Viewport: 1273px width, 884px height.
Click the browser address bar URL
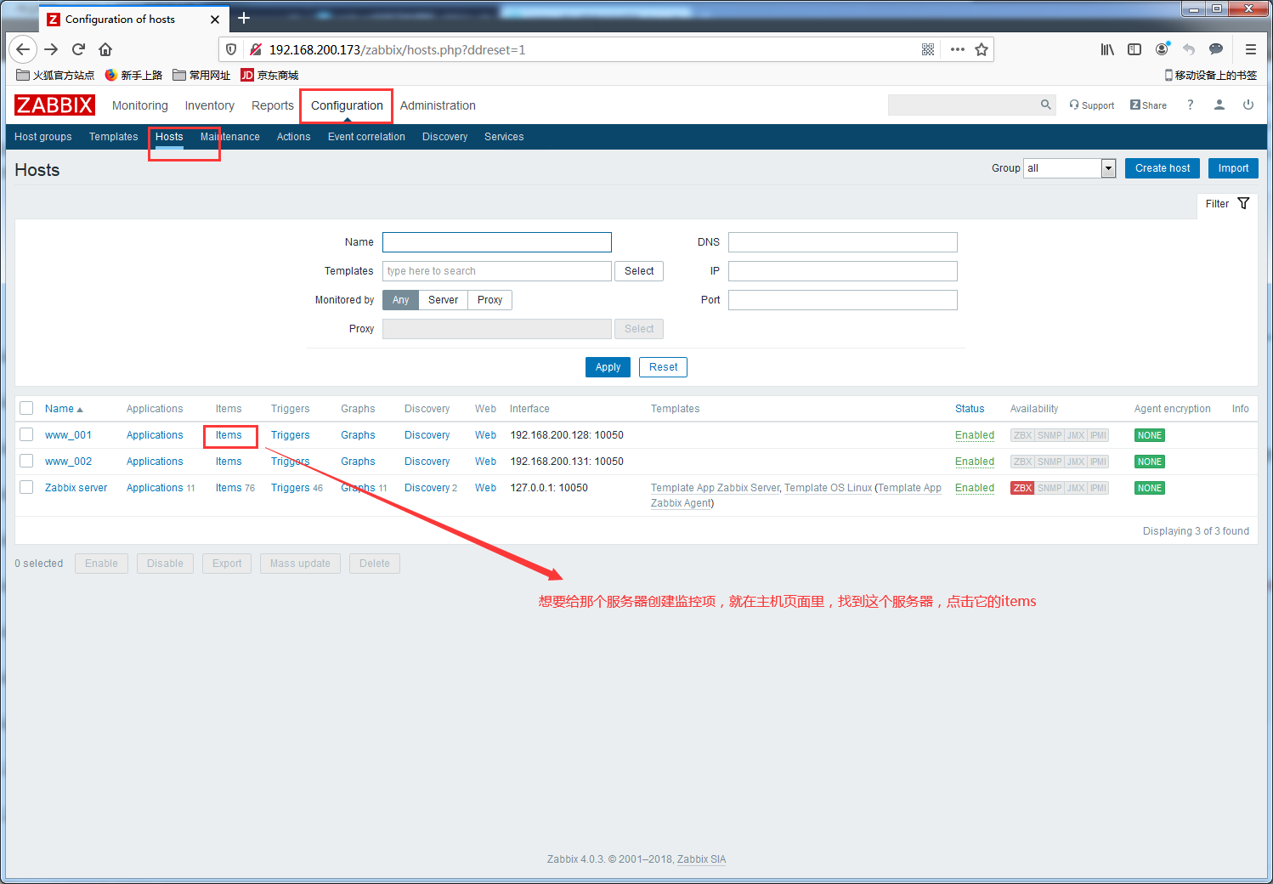click(398, 49)
